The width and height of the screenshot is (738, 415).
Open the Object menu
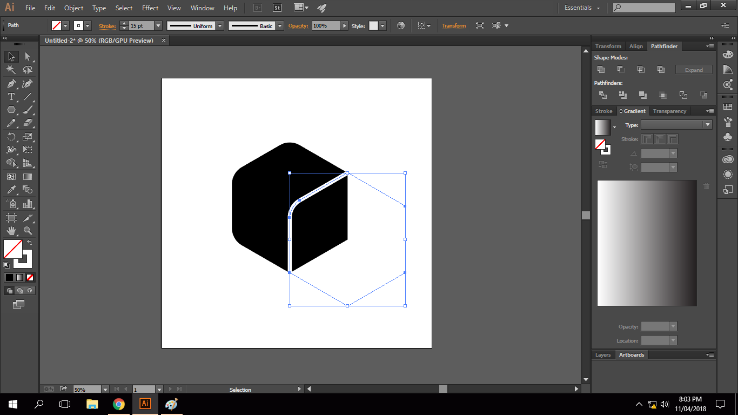click(x=73, y=8)
